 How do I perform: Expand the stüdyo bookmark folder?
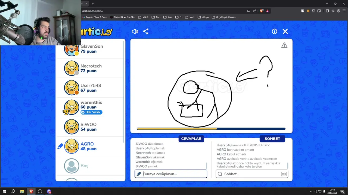[x=203, y=17]
